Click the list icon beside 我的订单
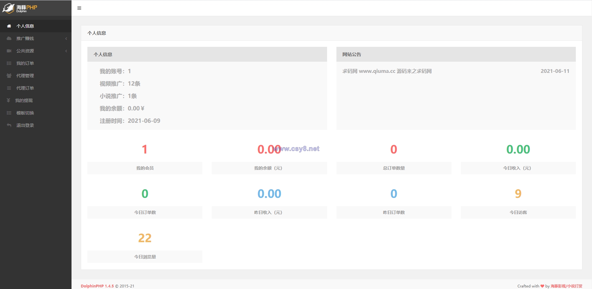The width and height of the screenshot is (592, 289). pyautogui.click(x=9, y=63)
